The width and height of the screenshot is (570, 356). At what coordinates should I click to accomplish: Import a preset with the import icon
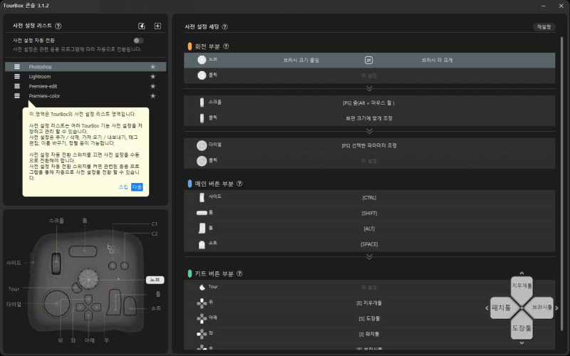142,26
